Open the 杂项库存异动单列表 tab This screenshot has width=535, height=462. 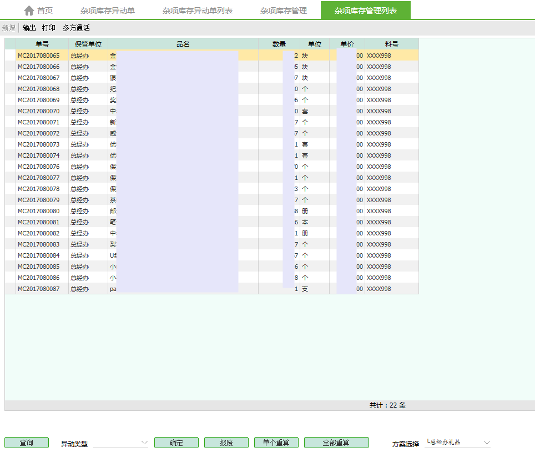198,11
